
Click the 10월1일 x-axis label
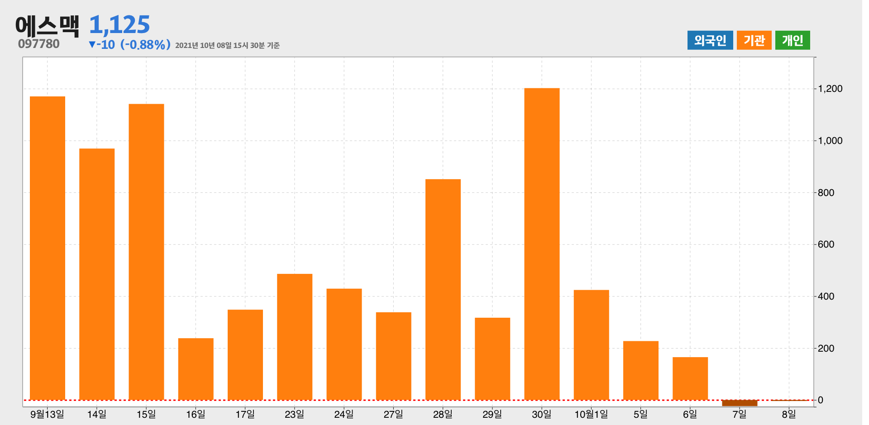[591, 414]
